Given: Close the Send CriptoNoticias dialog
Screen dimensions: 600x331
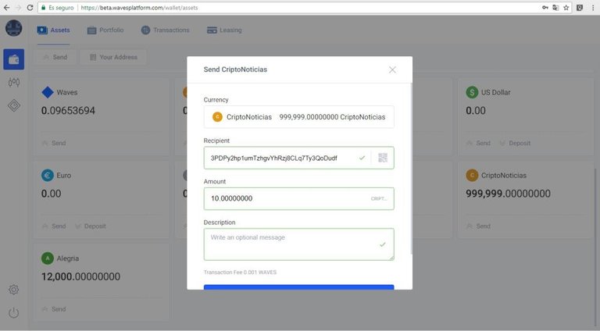Looking at the screenshot, I should click(x=392, y=69).
